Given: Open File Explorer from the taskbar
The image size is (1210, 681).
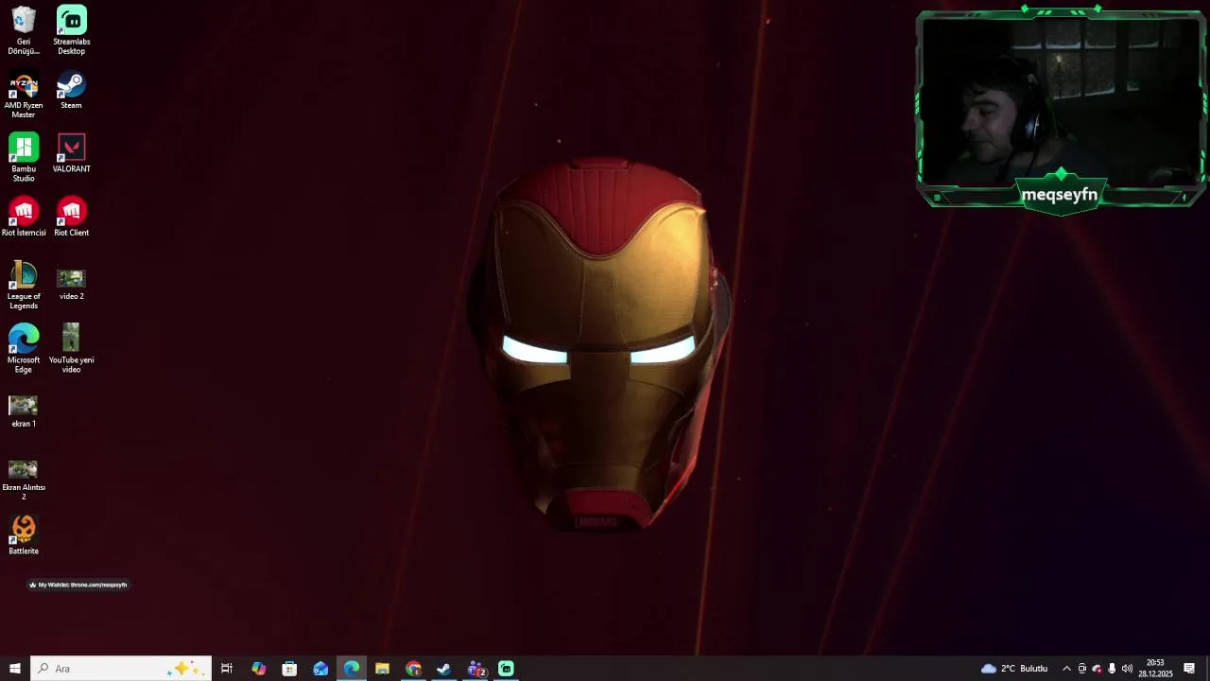Looking at the screenshot, I should (382, 669).
